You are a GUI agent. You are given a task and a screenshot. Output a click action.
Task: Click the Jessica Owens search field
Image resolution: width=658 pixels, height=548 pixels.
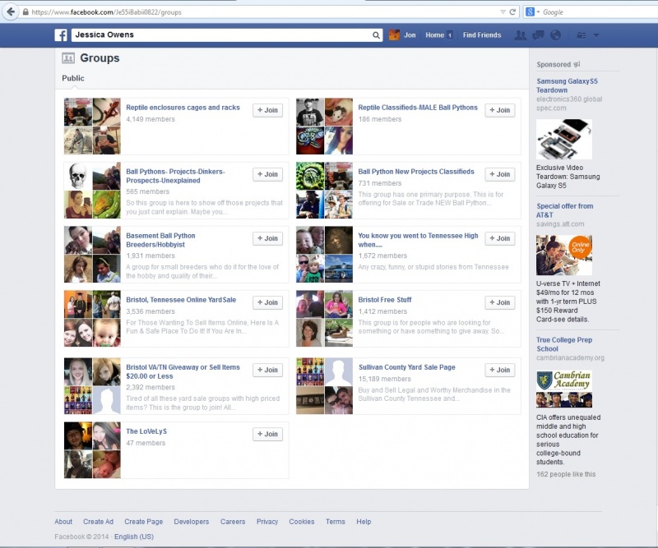(x=221, y=35)
